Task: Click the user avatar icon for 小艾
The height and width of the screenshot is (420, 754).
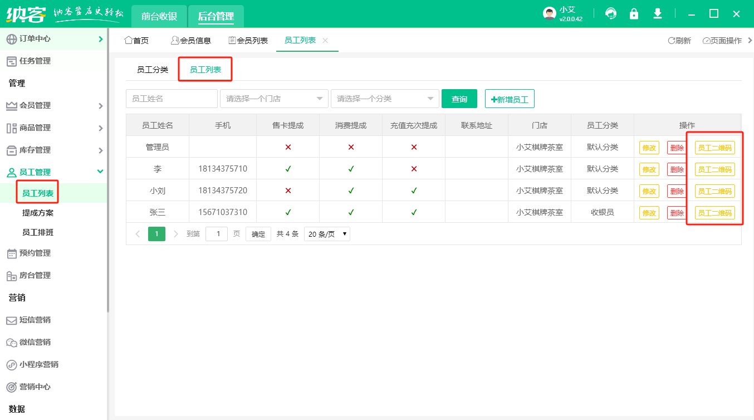Action: click(x=550, y=14)
